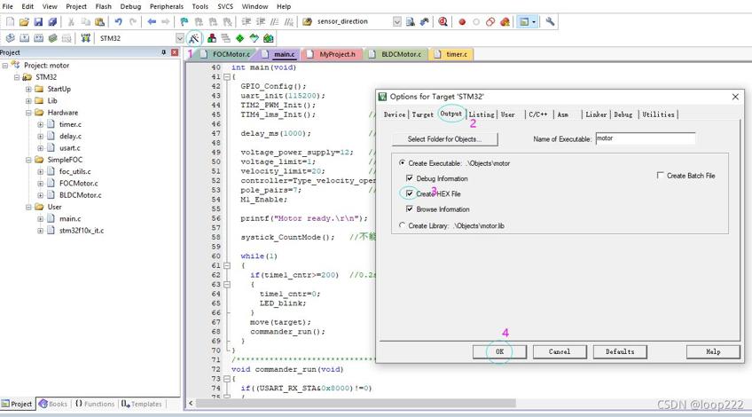This screenshot has height=417, width=752.
Task: Switch to the Linker tab
Action: [596, 114]
